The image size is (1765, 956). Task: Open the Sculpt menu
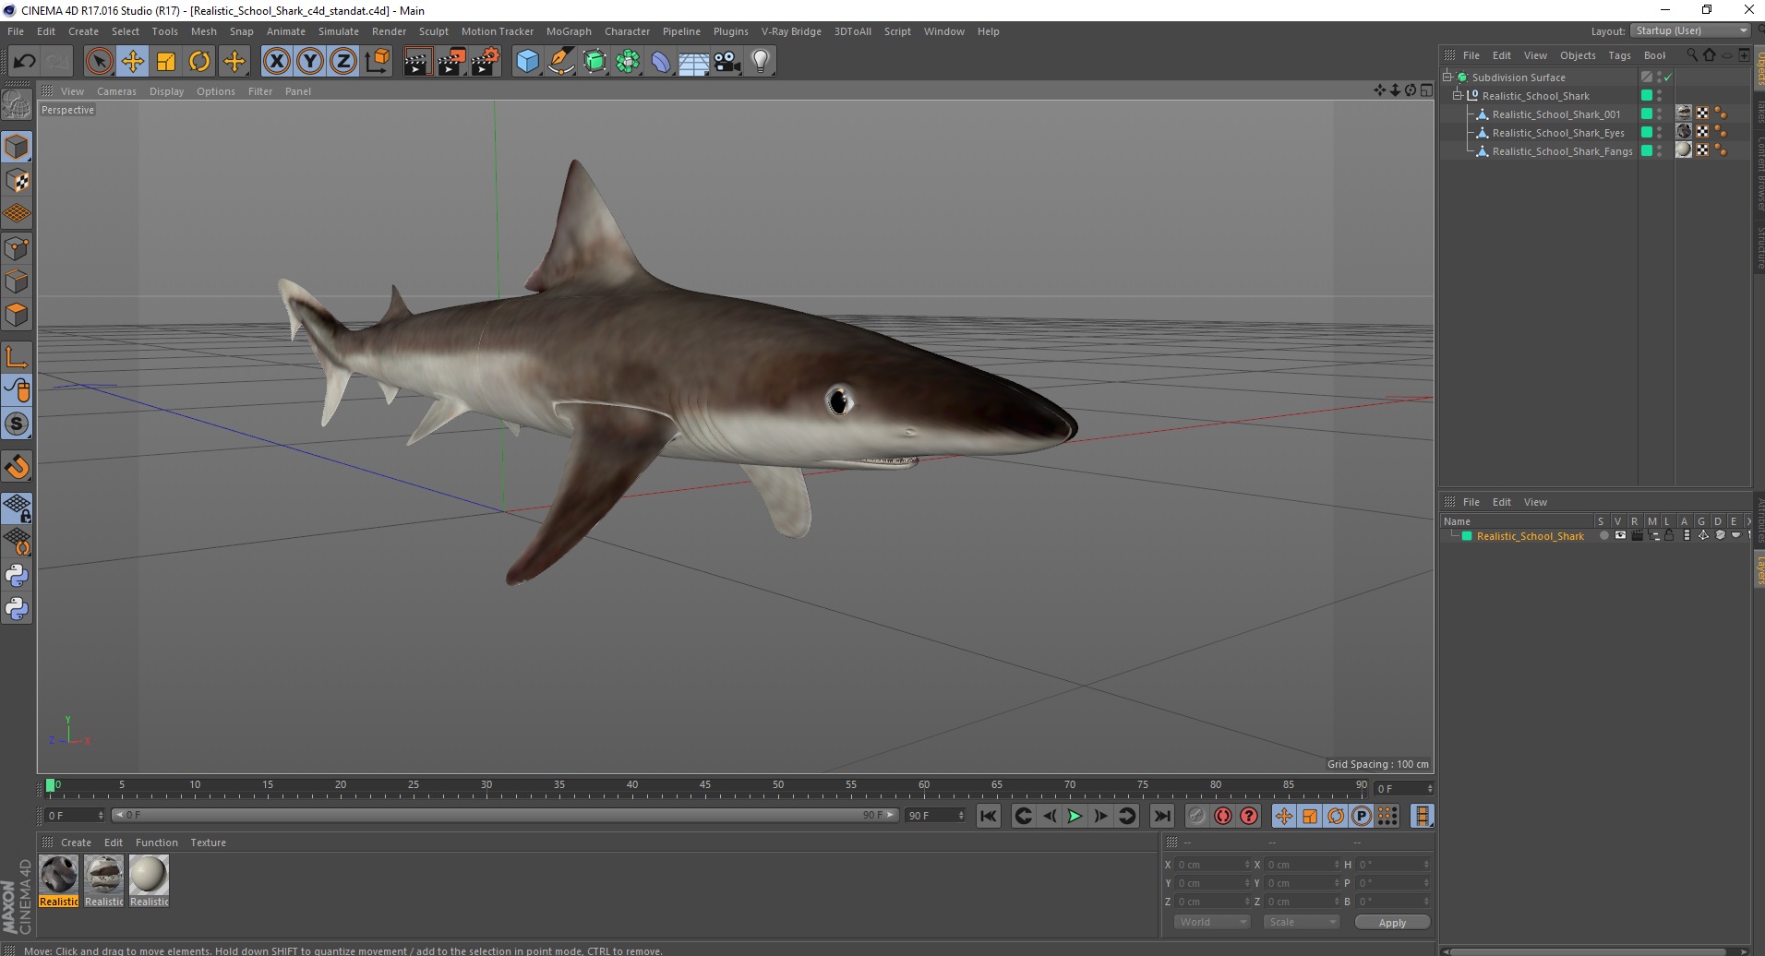[433, 31]
